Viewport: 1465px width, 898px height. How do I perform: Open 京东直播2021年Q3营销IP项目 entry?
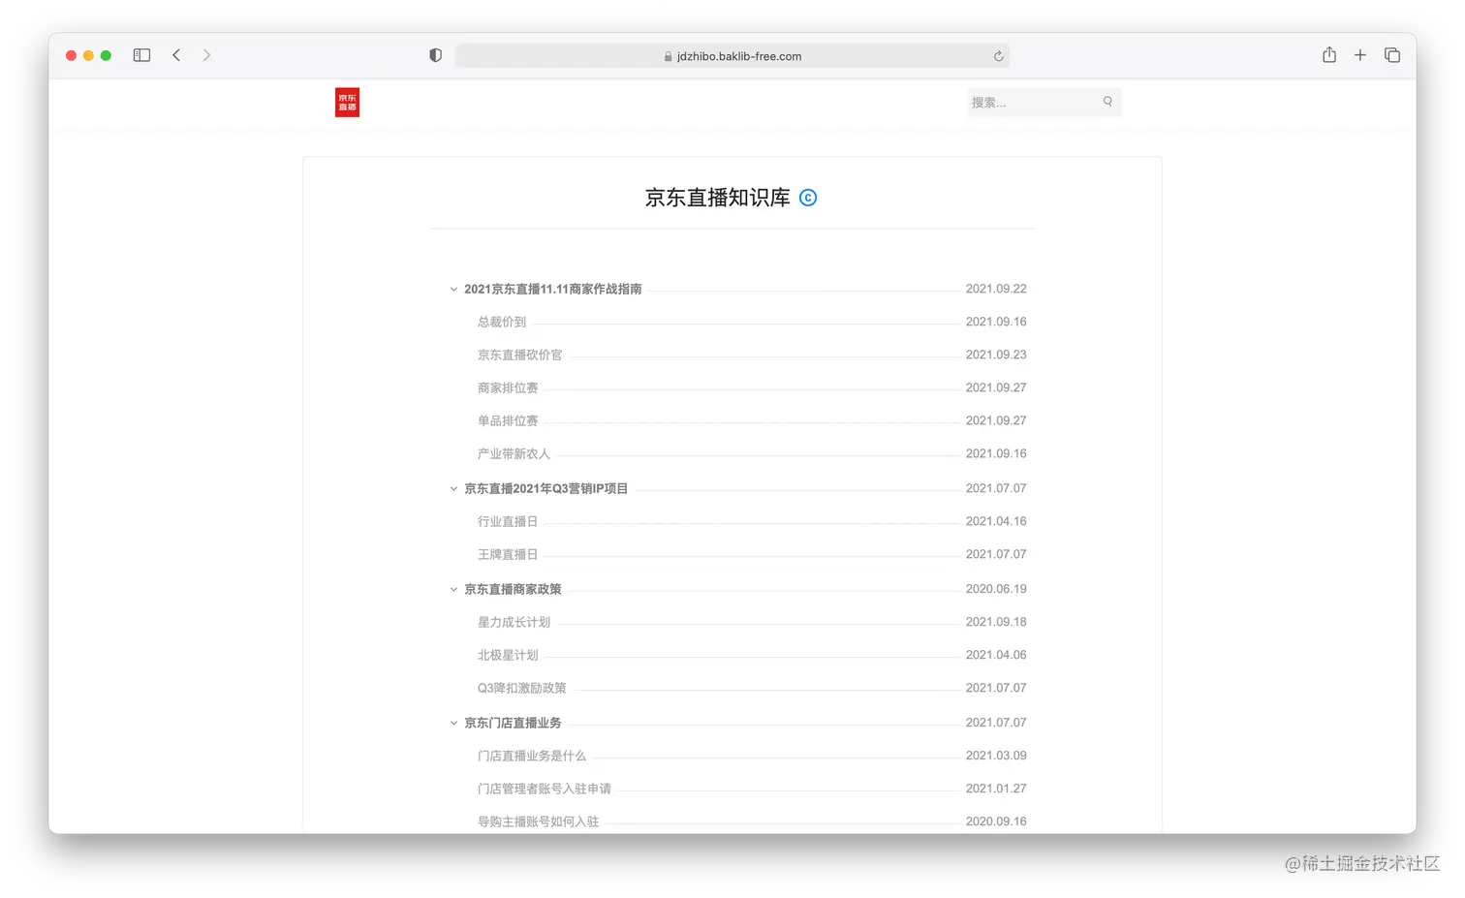coord(545,488)
